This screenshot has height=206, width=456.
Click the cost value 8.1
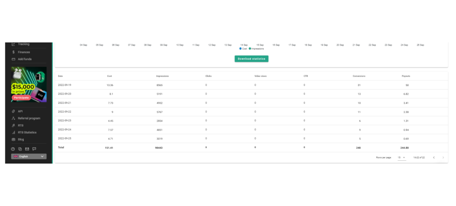(111, 94)
